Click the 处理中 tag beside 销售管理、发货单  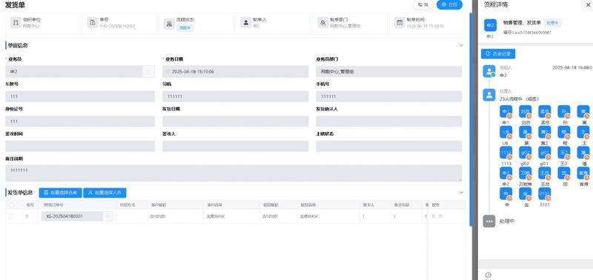pyautogui.click(x=552, y=23)
